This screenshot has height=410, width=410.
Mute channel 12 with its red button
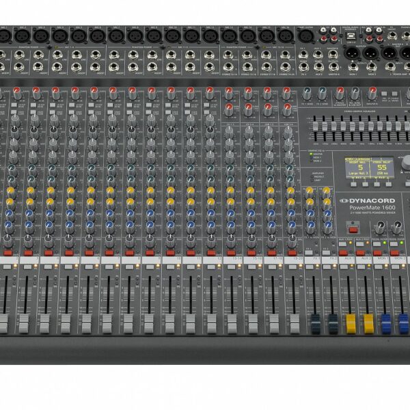211,253
